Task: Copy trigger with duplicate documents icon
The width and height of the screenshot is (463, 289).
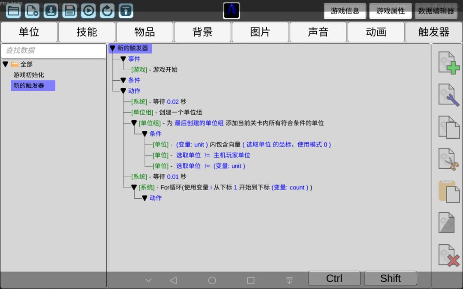Action: [x=449, y=127]
